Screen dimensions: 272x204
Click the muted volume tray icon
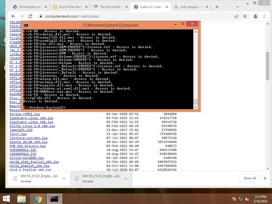(x=247, y=199)
